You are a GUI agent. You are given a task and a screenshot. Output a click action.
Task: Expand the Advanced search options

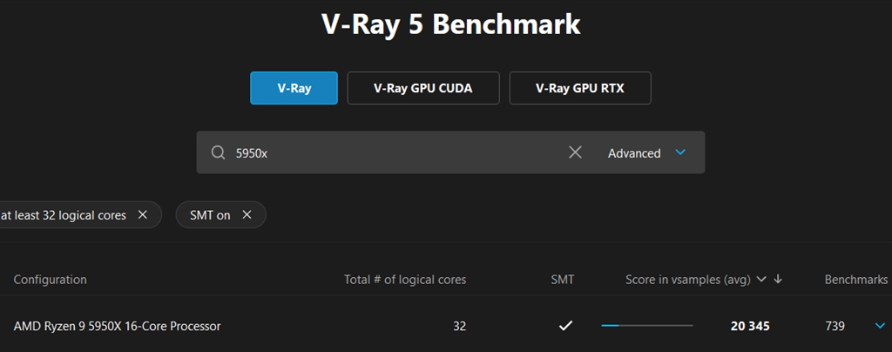coord(634,153)
